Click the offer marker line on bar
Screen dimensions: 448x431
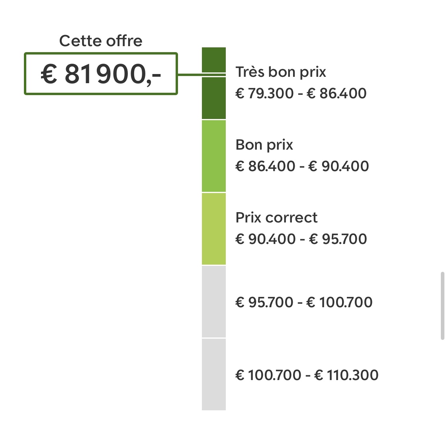click(x=214, y=75)
